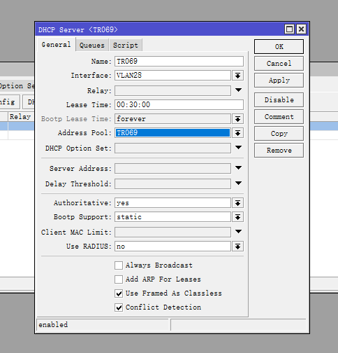Switch to the Script tab

click(x=126, y=46)
